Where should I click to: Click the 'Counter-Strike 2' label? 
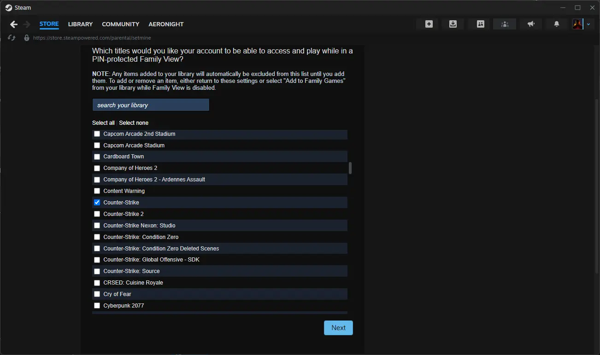pos(124,214)
